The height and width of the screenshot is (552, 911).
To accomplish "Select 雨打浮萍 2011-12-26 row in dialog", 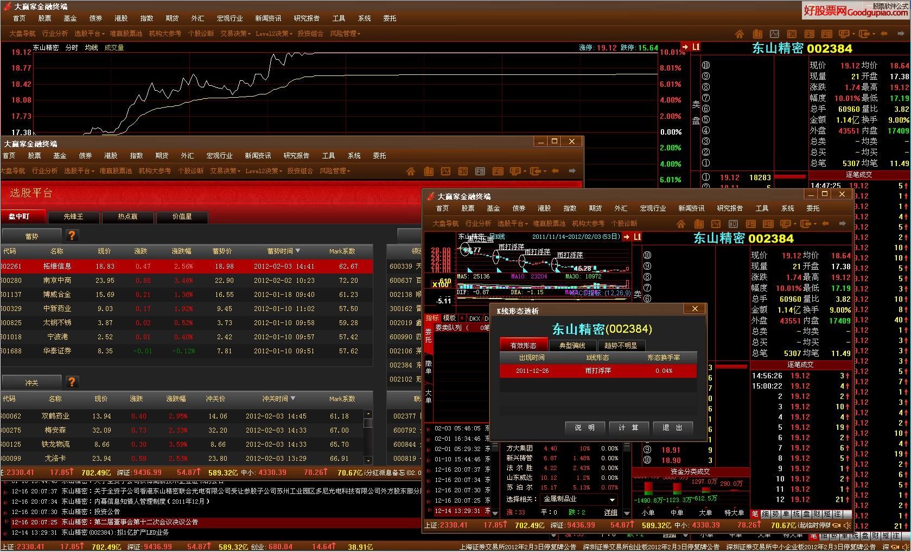I will pos(598,371).
